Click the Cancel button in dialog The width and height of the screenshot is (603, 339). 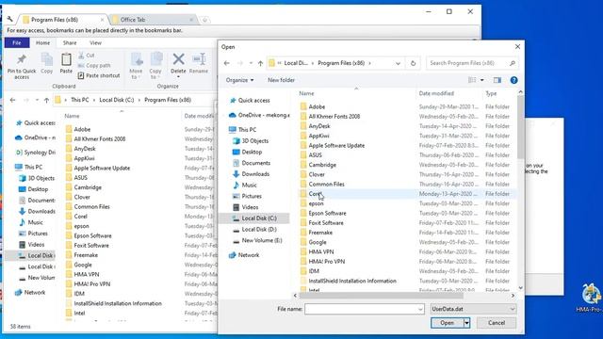tap(497, 323)
